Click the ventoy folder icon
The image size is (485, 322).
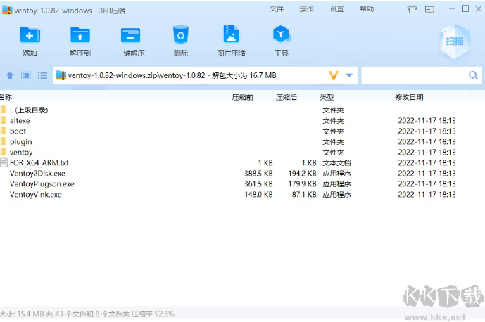pyautogui.click(x=4, y=152)
